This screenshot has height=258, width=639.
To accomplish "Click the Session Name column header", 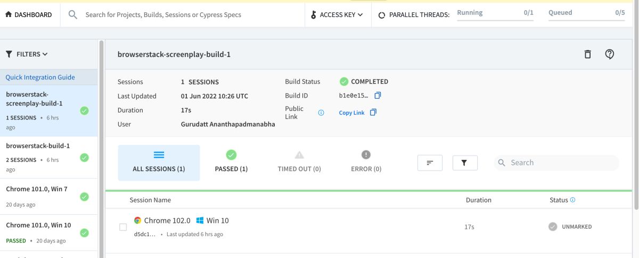I will (x=150, y=200).
